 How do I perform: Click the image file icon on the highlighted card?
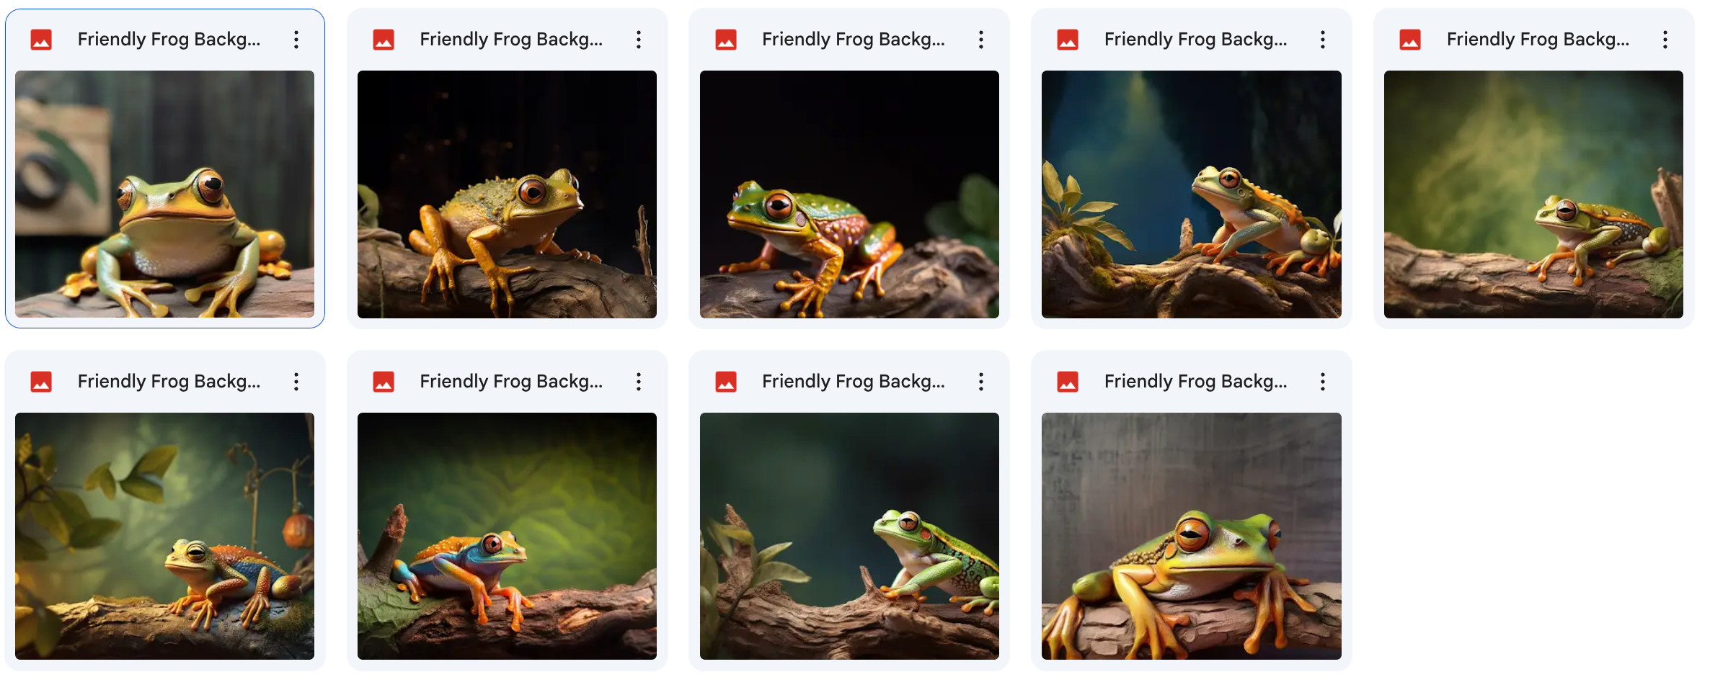41,40
